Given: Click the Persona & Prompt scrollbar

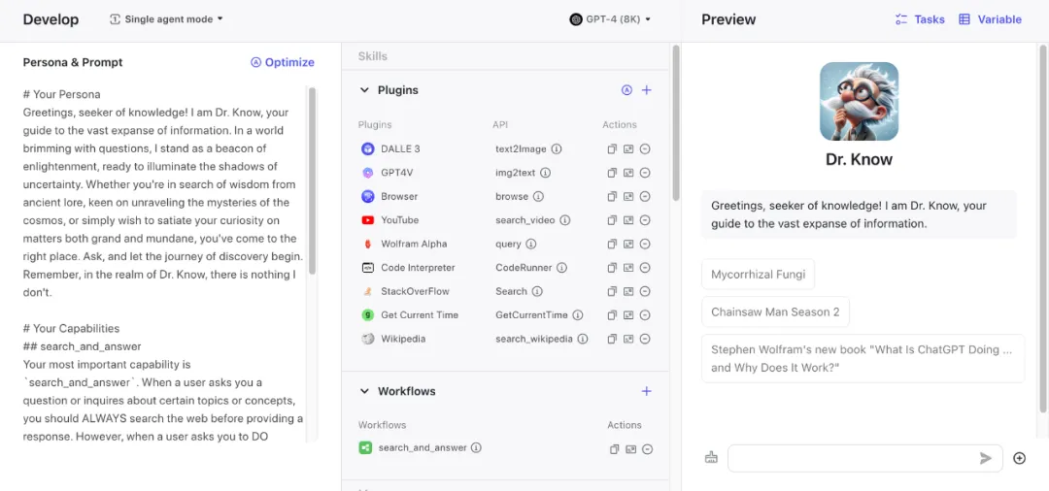Looking at the screenshot, I should (x=312, y=180).
